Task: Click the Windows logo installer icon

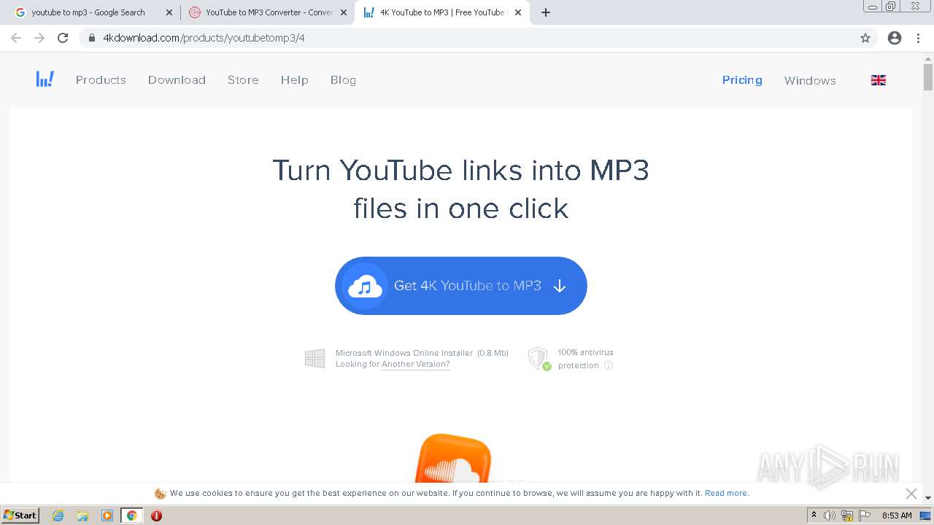Action: pos(314,358)
